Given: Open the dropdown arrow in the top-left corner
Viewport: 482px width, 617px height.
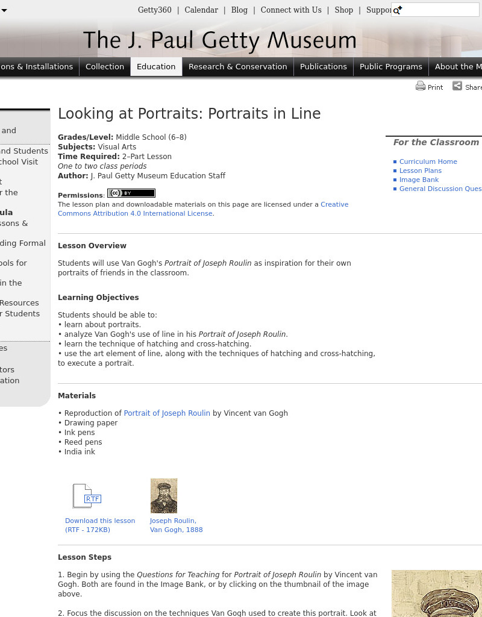Looking at the screenshot, I should (x=5, y=10).
